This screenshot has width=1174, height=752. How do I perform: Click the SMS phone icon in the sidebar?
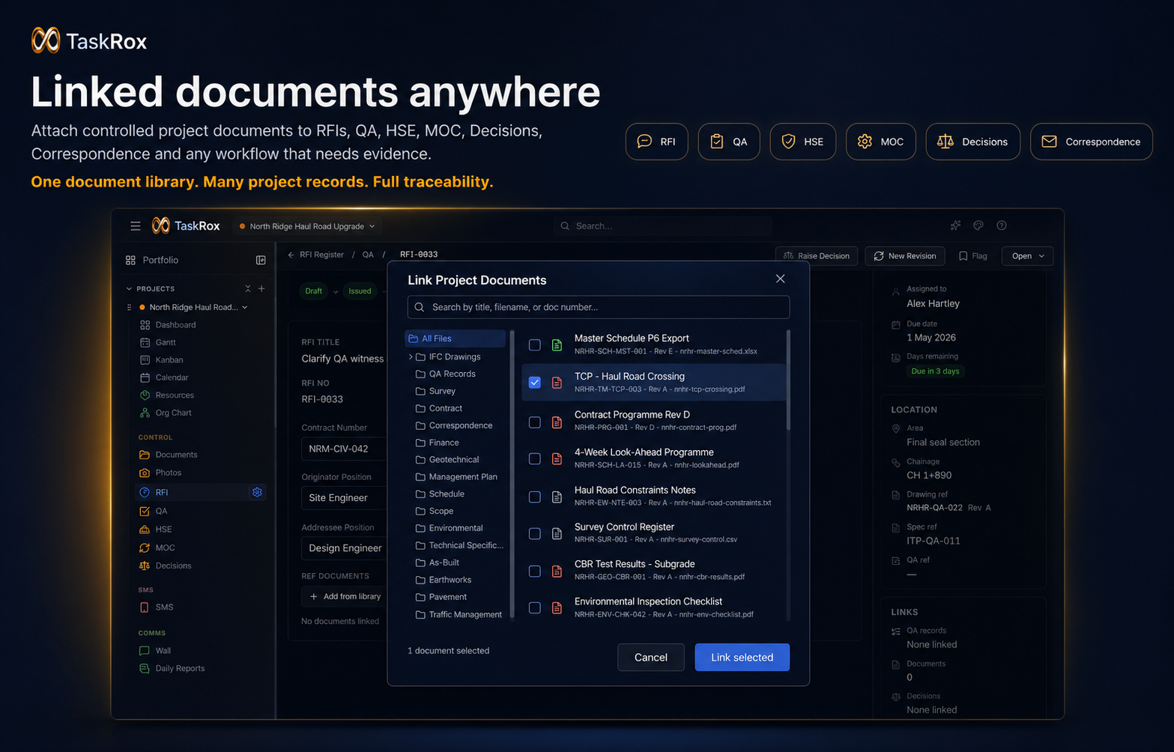(x=145, y=607)
